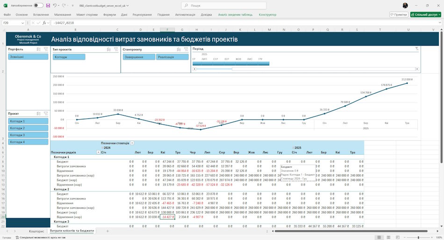Toggle multi-select on the Тип проєктів slicer
444x240 pixels.
pos(109,49)
